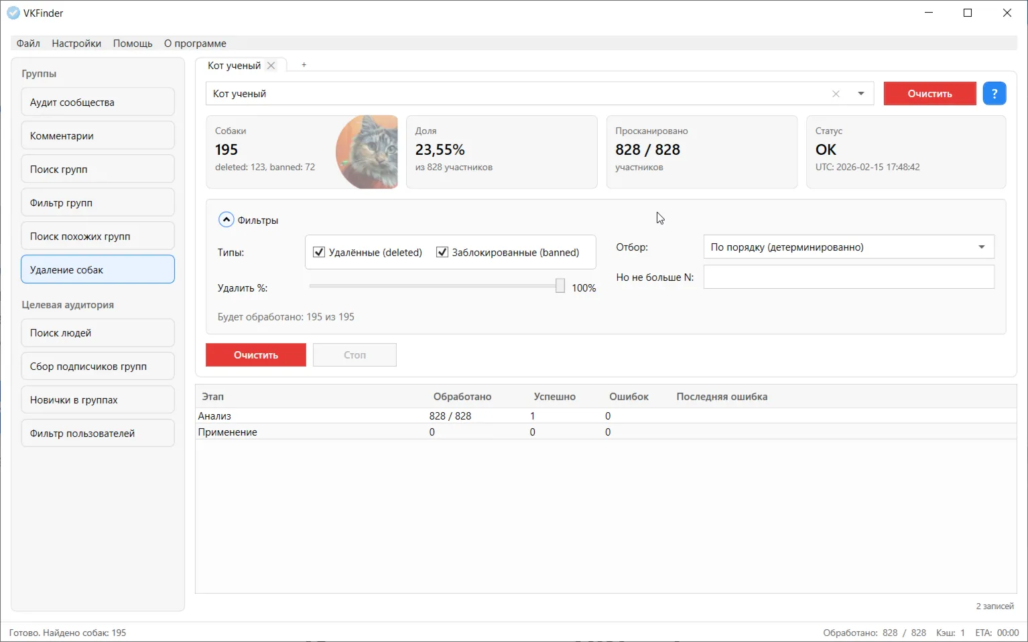Clear the group name field with X icon

pyautogui.click(x=836, y=94)
